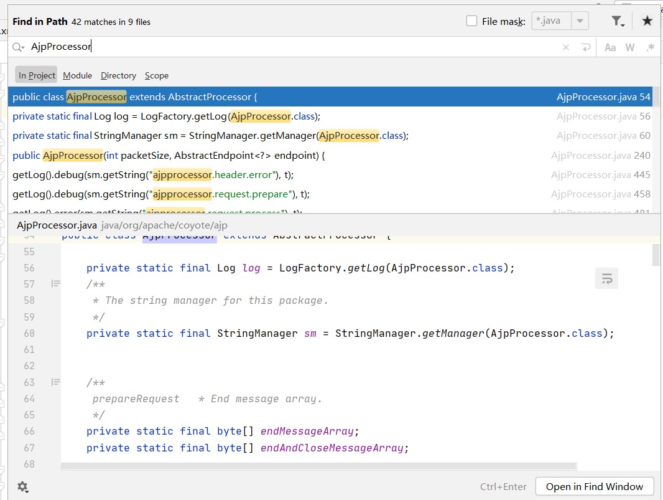Toggle Words (W) match option

coord(629,47)
